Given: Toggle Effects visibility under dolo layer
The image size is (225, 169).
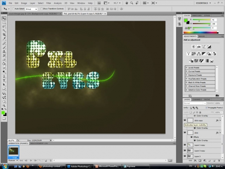Looking at the screenshot, I should (191, 137).
